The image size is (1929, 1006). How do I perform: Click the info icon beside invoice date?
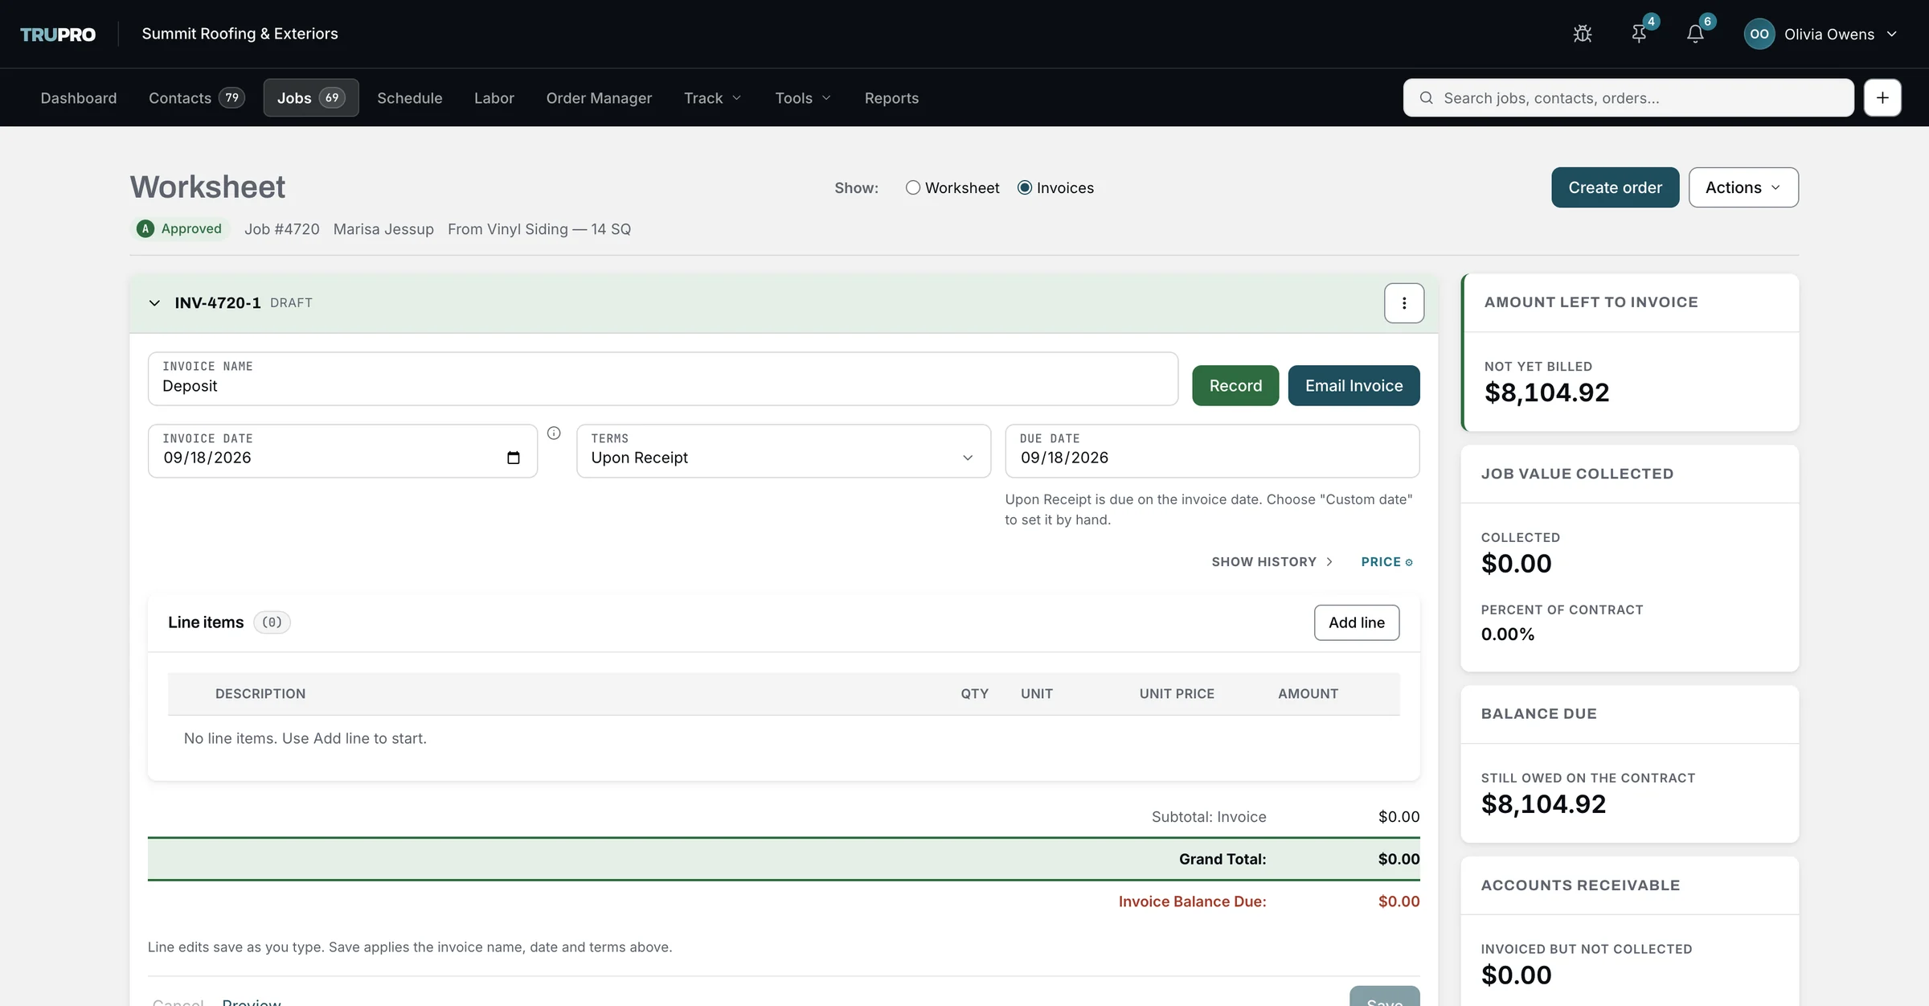click(x=554, y=433)
